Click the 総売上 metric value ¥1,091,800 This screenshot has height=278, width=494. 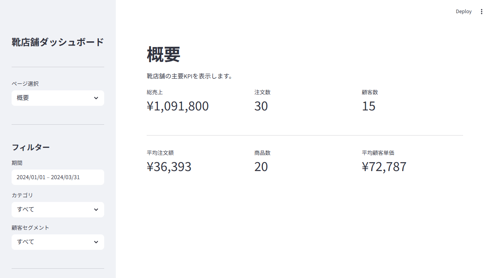click(178, 106)
